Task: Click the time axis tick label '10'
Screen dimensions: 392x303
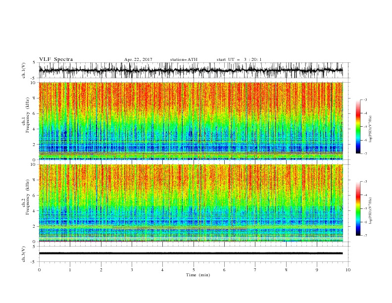Action: (x=348, y=270)
